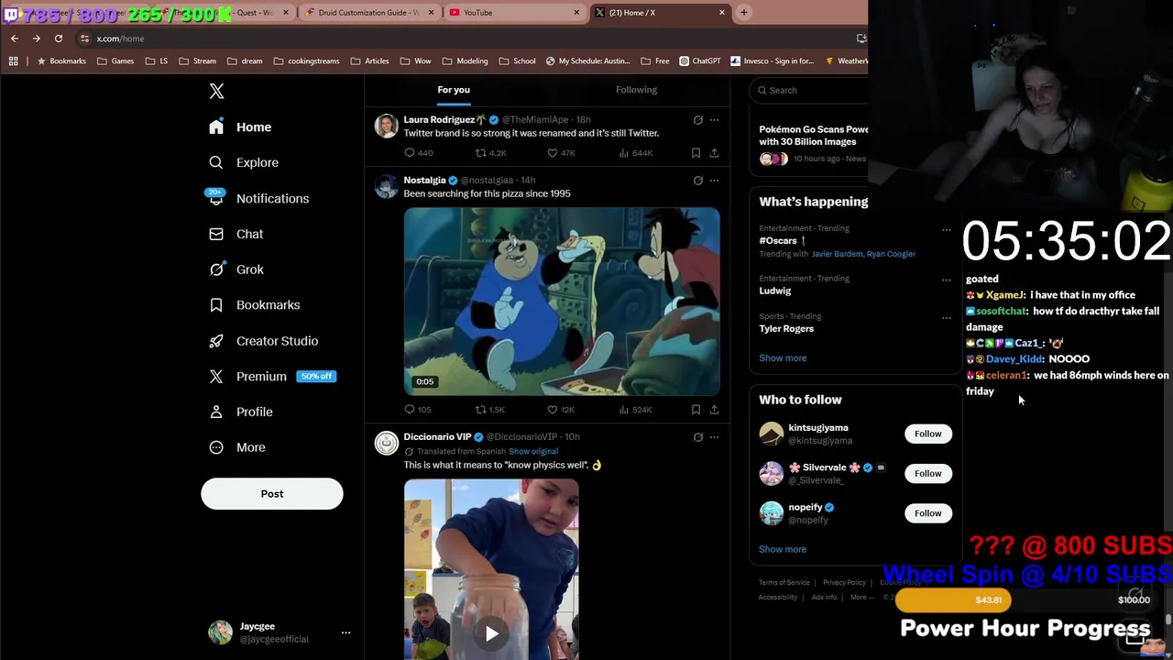Open options for #Oscars trend
The height and width of the screenshot is (660, 1173).
coord(946,230)
